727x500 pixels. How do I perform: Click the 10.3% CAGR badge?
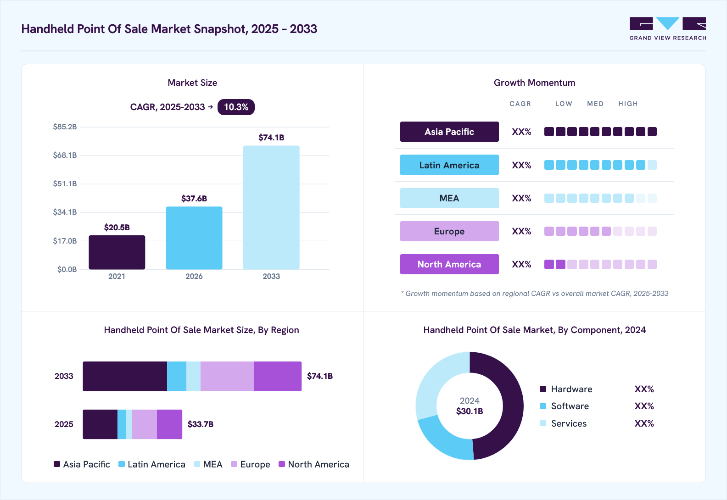(236, 107)
